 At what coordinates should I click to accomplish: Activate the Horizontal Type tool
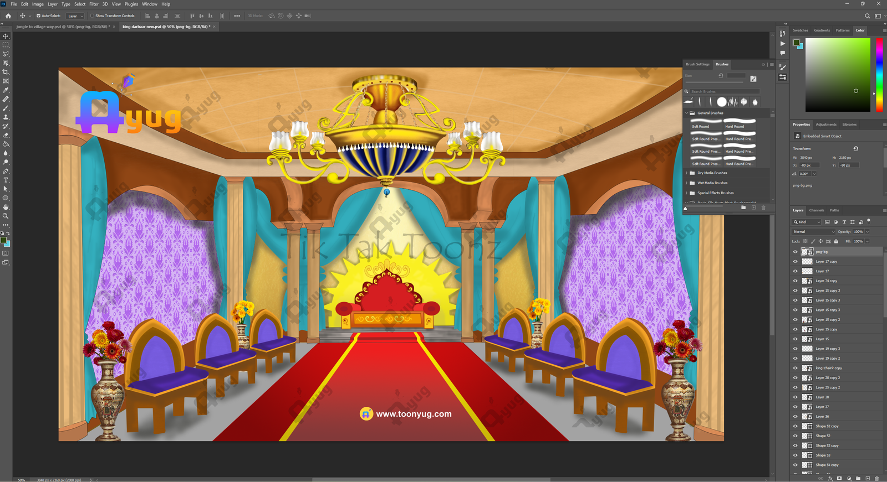[6, 180]
